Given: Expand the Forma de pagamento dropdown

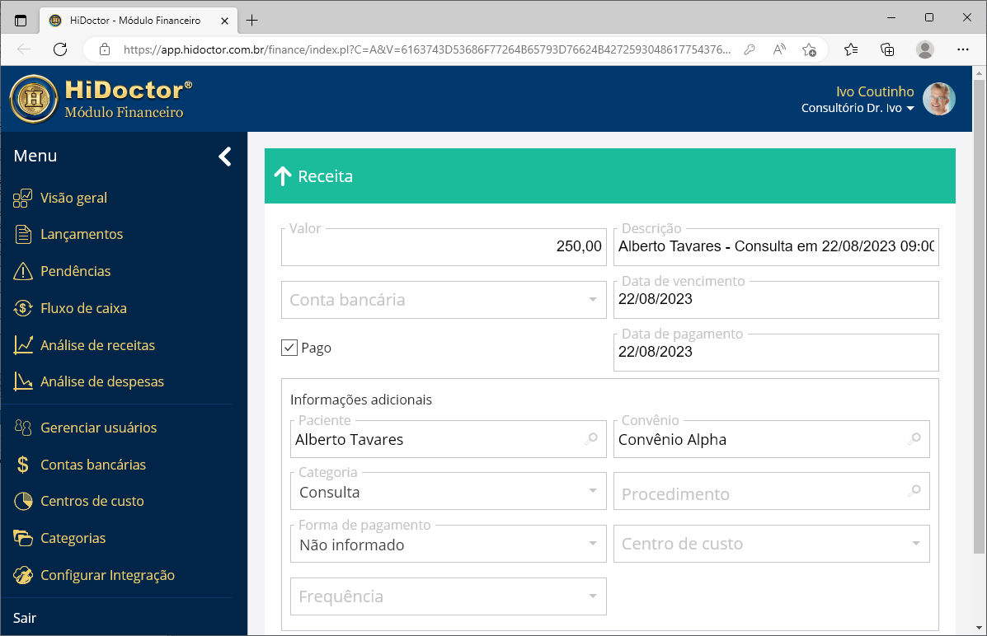Looking at the screenshot, I should pyautogui.click(x=591, y=544).
